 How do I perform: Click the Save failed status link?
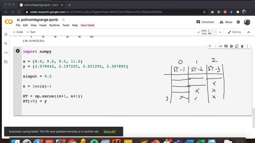tap(88, 25)
